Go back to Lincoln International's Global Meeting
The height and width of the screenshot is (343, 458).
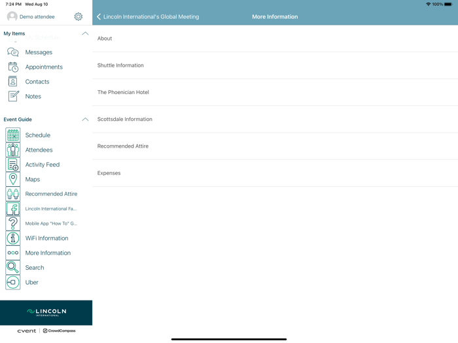(151, 16)
